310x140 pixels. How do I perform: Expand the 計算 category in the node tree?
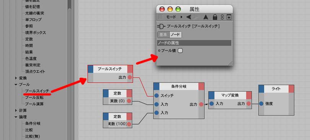click(x=16, y=110)
